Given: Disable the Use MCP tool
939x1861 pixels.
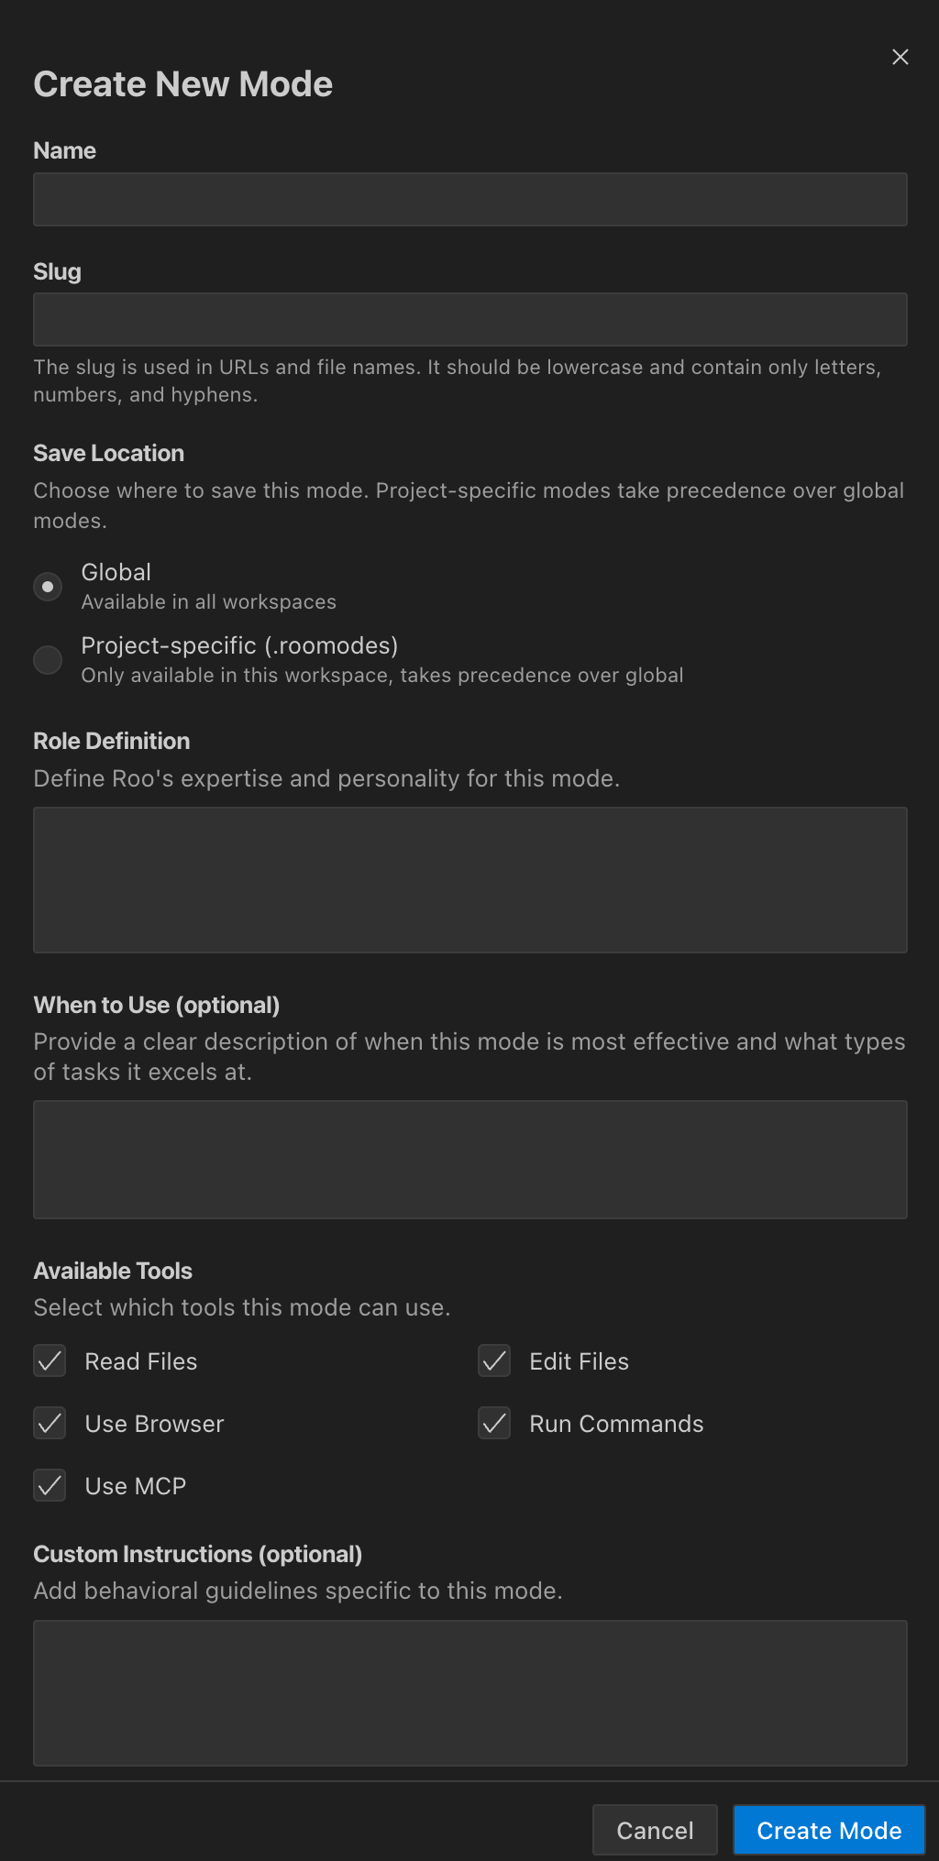Looking at the screenshot, I should pos(50,1486).
